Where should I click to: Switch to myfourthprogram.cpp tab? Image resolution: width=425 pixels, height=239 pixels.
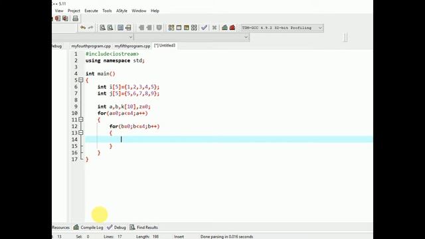pos(91,46)
